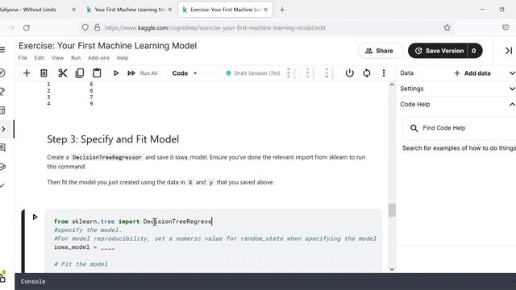516x290 pixels.
Task: Click the iowa_model code line
Action: pos(84,247)
